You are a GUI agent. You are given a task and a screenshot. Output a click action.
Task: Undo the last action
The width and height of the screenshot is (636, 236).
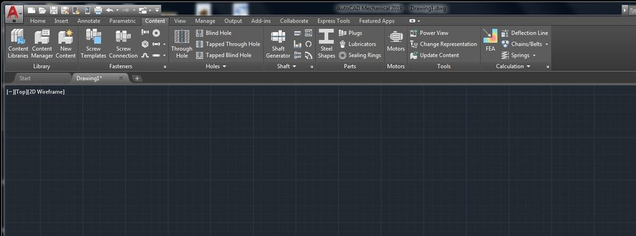[110, 10]
